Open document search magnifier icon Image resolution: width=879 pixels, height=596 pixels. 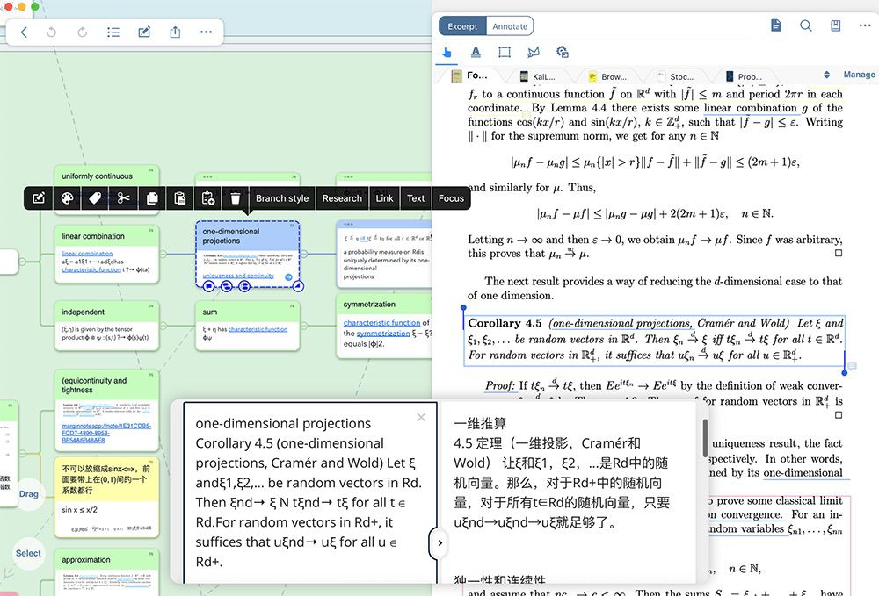pyautogui.click(x=805, y=25)
